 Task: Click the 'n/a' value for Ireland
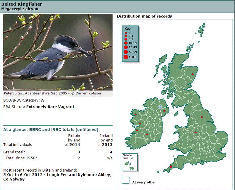coord(109,158)
